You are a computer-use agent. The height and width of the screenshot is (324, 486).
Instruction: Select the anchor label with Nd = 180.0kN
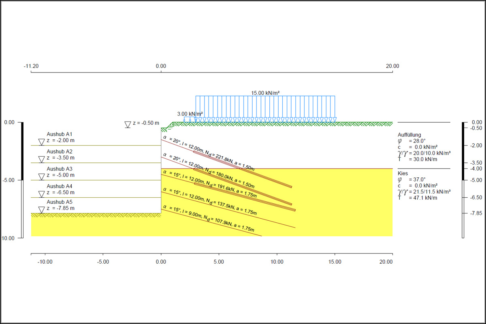coord(209,171)
